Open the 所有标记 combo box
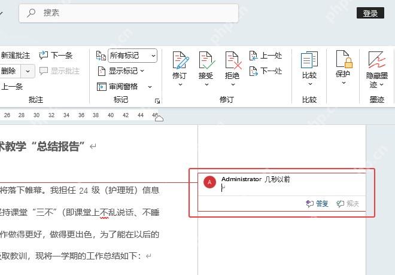Screen dimensions: 395x275 (x=132, y=56)
